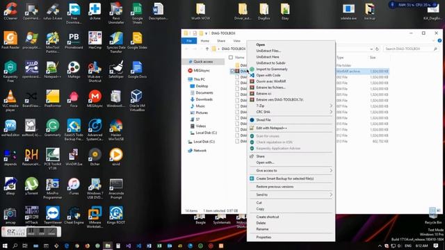
Task: Switch to the Home ribbon tab
Action: (x=205, y=41)
